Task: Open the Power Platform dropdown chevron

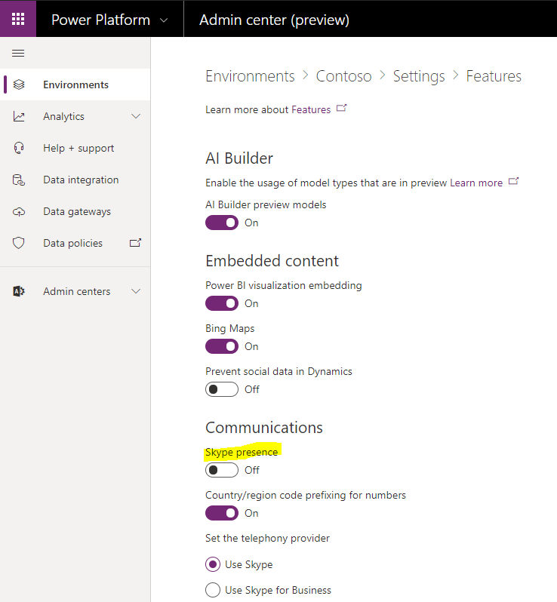Action: (164, 20)
